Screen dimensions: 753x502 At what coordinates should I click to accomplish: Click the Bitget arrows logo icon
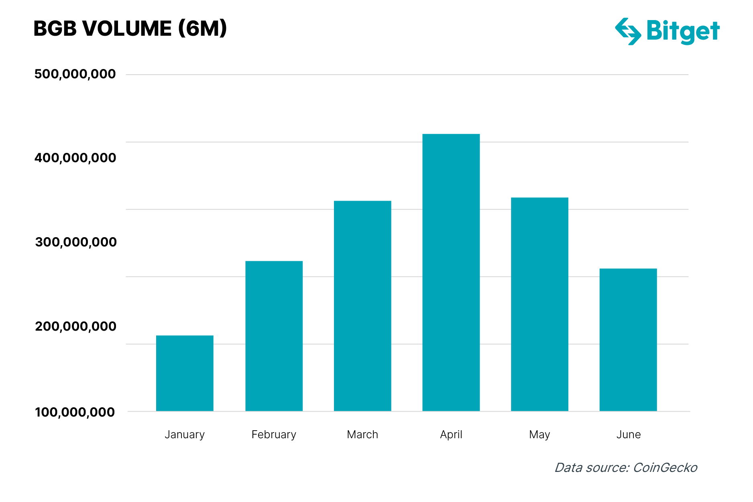pyautogui.click(x=628, y=31)
